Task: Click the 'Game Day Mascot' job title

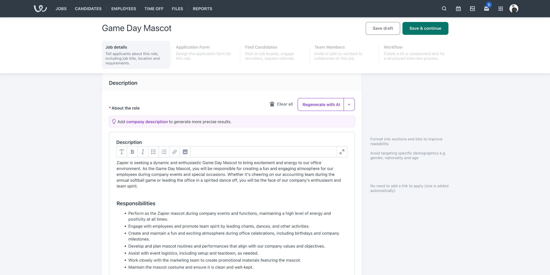Action: (137, 28)
